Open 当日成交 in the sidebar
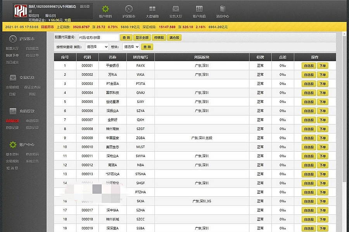 12,62
